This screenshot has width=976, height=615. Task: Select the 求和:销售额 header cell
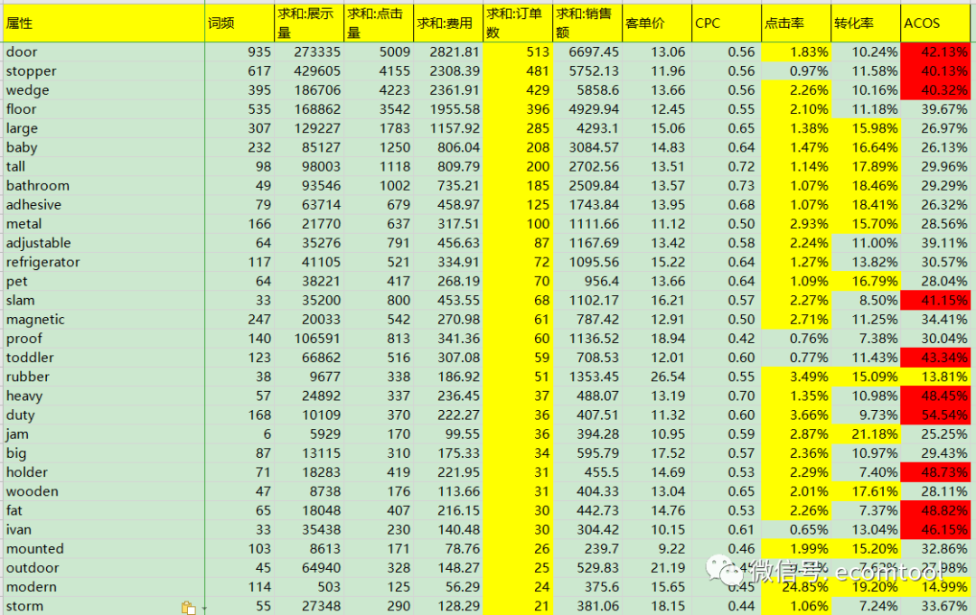[587, 23]
